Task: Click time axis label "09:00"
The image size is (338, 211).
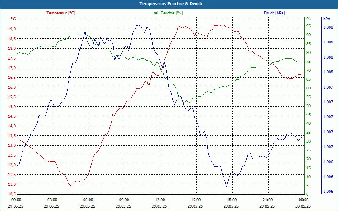Action: [123, 200]
